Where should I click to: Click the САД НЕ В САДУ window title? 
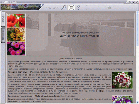pos(9,2)
